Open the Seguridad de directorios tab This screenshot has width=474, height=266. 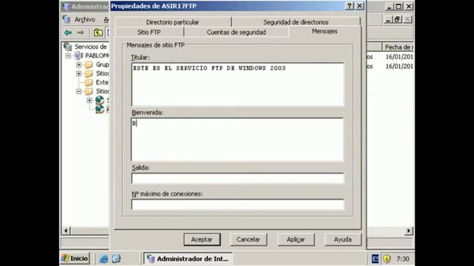(296, 22)
